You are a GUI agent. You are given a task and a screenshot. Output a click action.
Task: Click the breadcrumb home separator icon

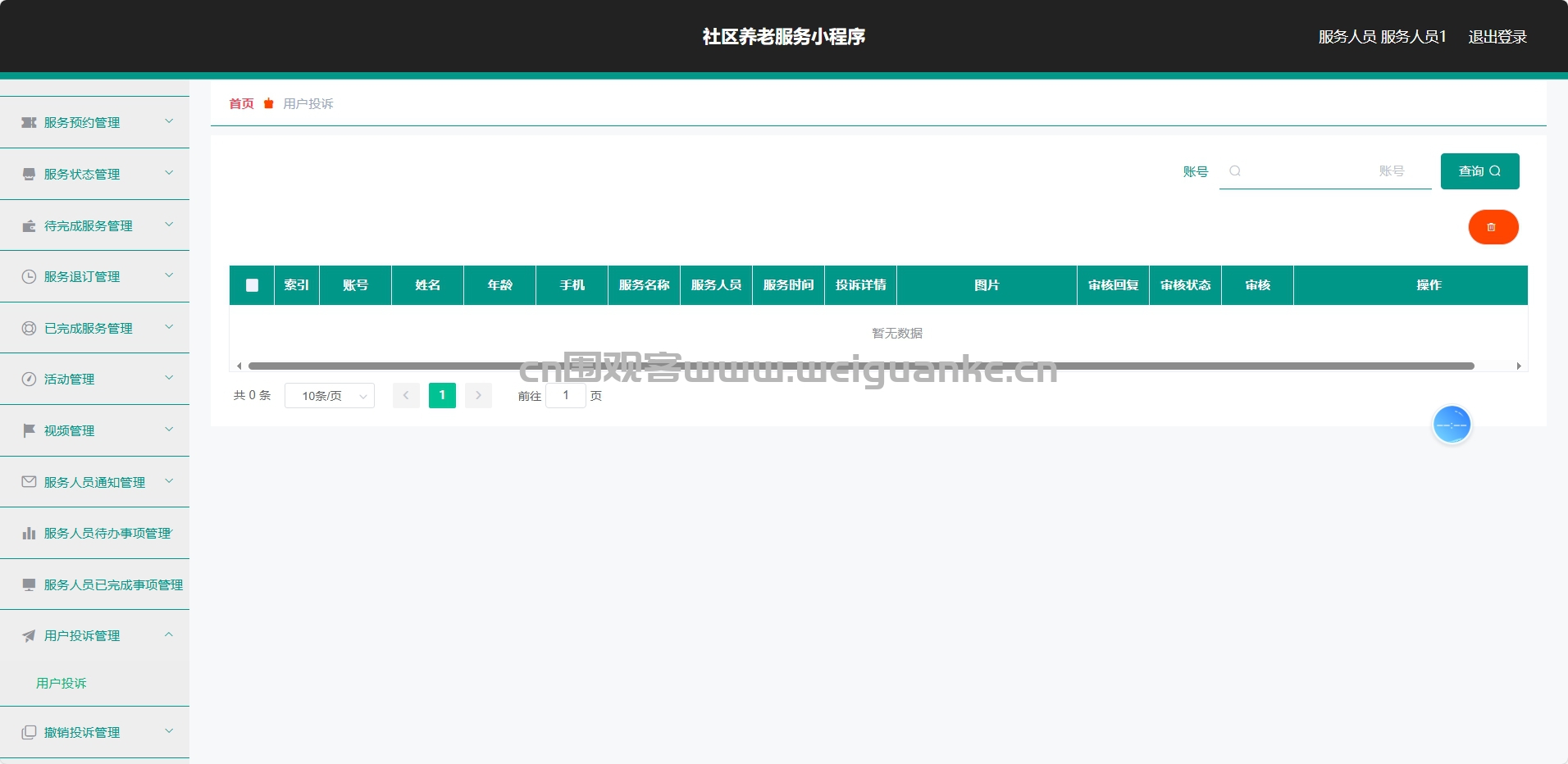tap(268, 103)
